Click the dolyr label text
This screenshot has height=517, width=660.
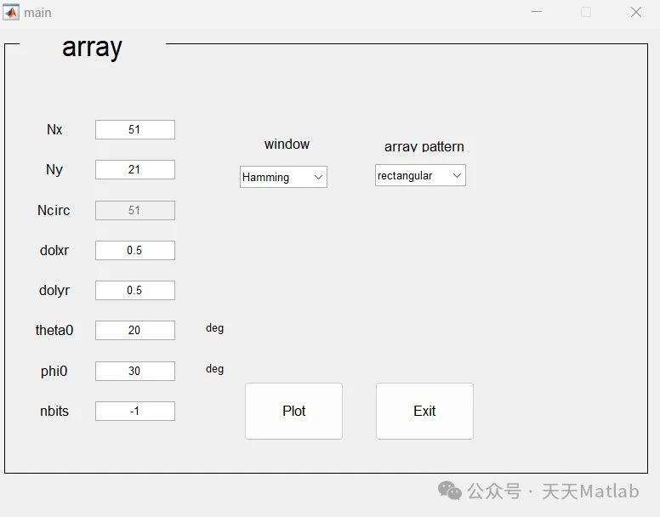pyautogui.click(x=54, y=291)
